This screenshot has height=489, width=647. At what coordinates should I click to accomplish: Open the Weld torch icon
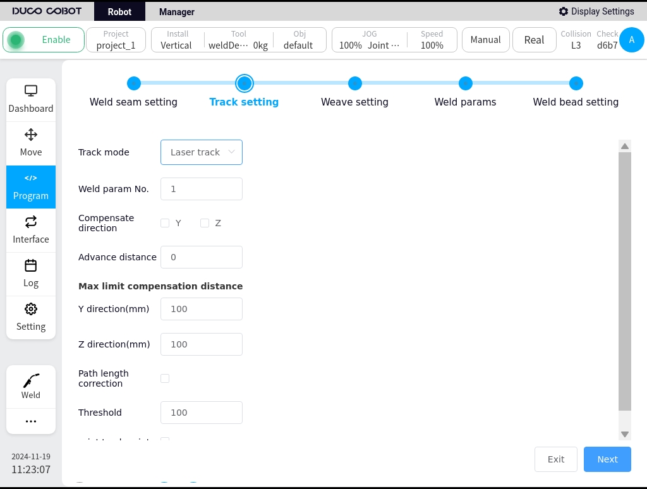click(31, 380)
